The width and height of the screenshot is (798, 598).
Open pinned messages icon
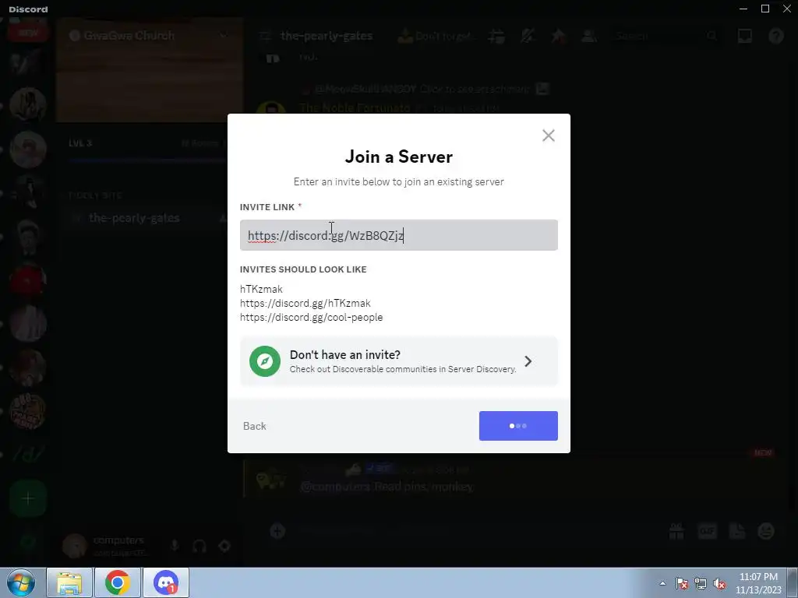(558, 36)
